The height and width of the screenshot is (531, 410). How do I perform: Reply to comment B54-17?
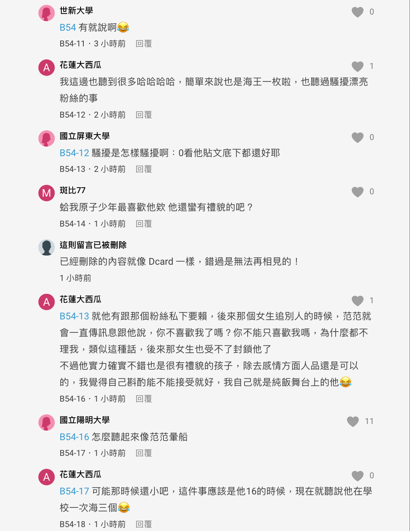pos(144,453)
